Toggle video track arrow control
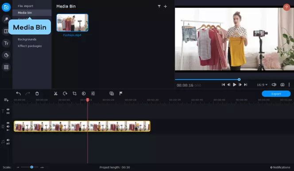This screenshot has height=171, width=294. coord(8,130)
